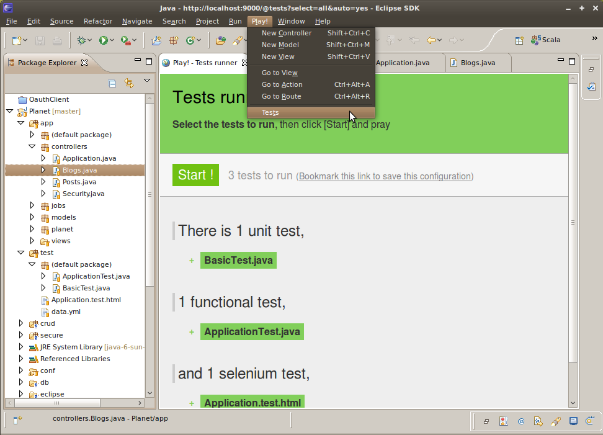The width and height of the screenshot is (603, 435).
Task: Click the Open Type folder icon in toolbar
Action: (x=220, y=40)
